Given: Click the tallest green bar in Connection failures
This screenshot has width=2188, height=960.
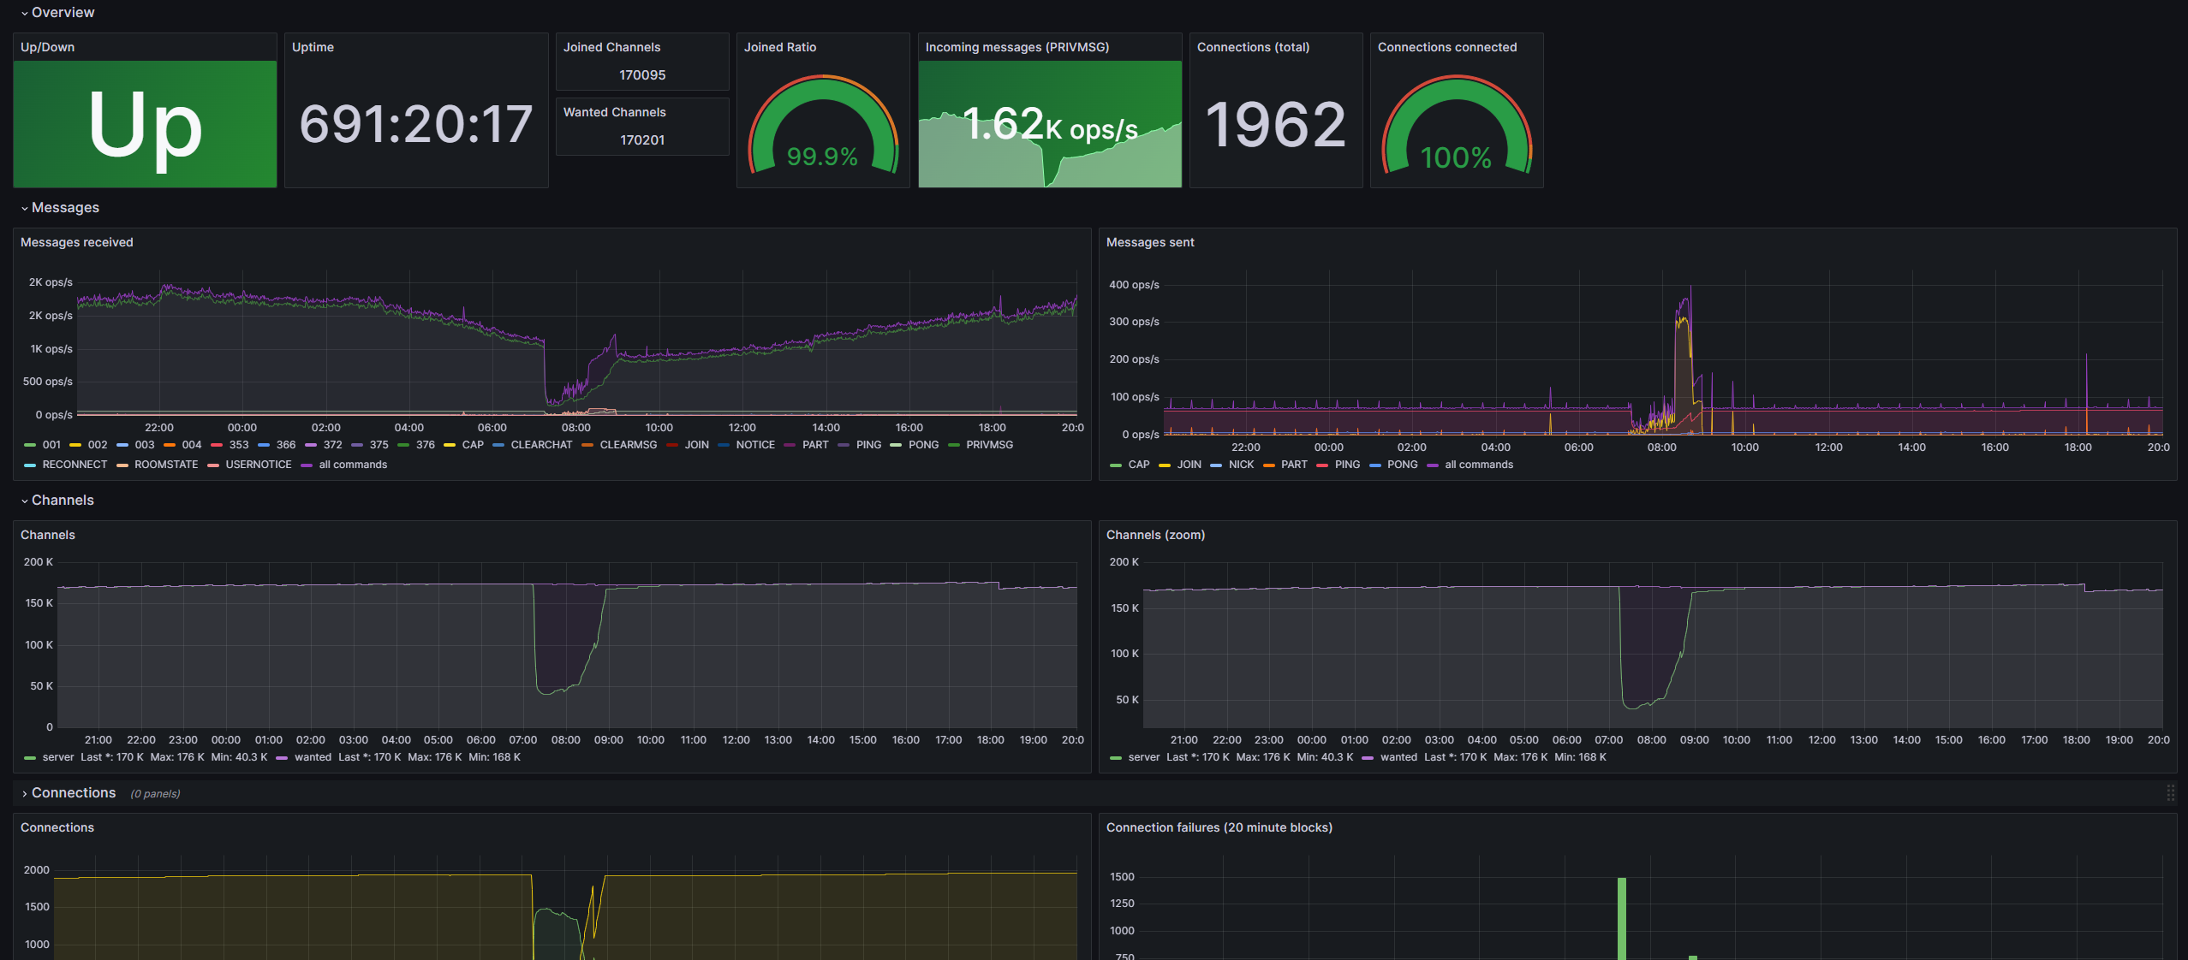Looking at the screenshot, I should [x=1621, y=917].
